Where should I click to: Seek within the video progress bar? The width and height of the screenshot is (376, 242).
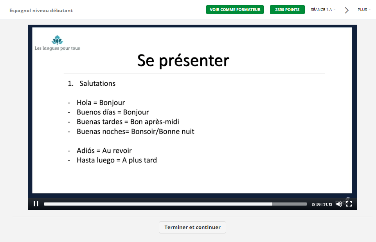point(175,204)
